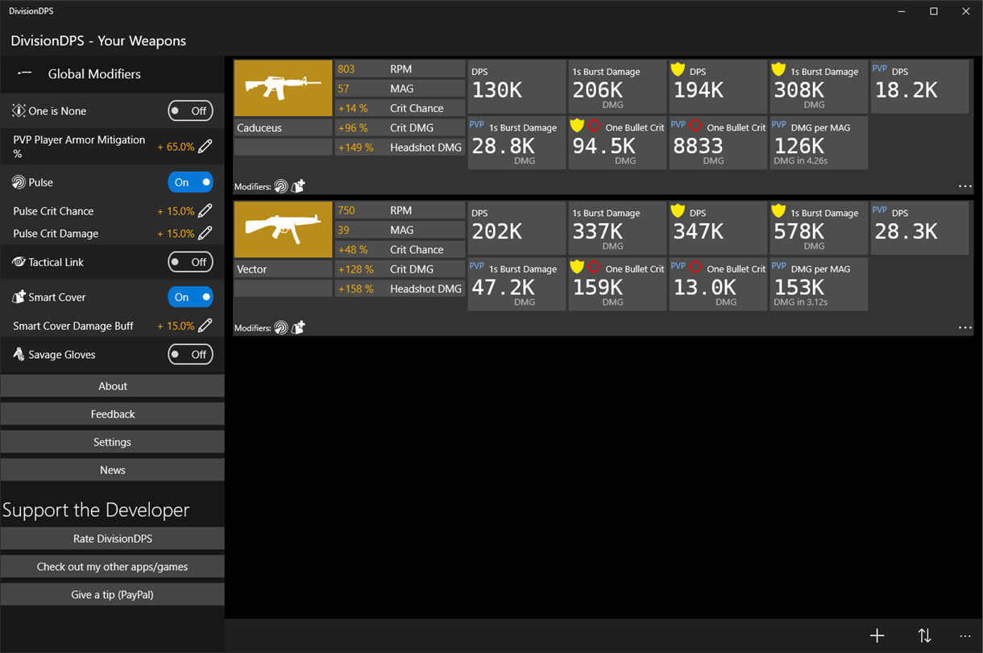The image size is (983, 653).
Task: Click the Caduceus weapon name field
Action: (283, 127)
